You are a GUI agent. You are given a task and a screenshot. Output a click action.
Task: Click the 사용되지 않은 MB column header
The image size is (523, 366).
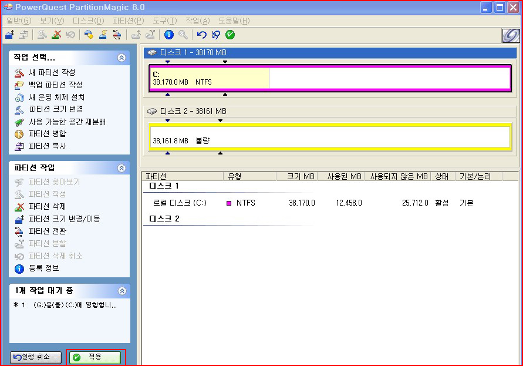(x=397, y=176)
